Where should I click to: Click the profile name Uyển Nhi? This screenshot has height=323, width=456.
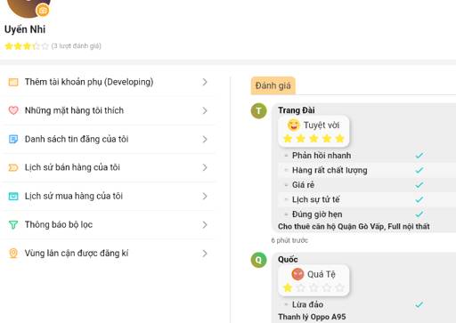coord(25,29)
